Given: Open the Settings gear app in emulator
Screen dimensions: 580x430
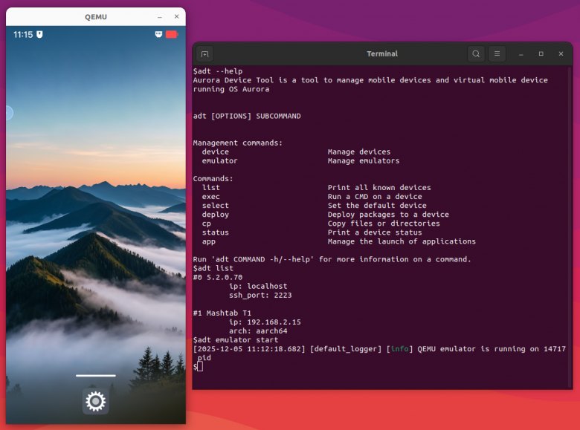Looking at the screenshot, I should point(95,401).
